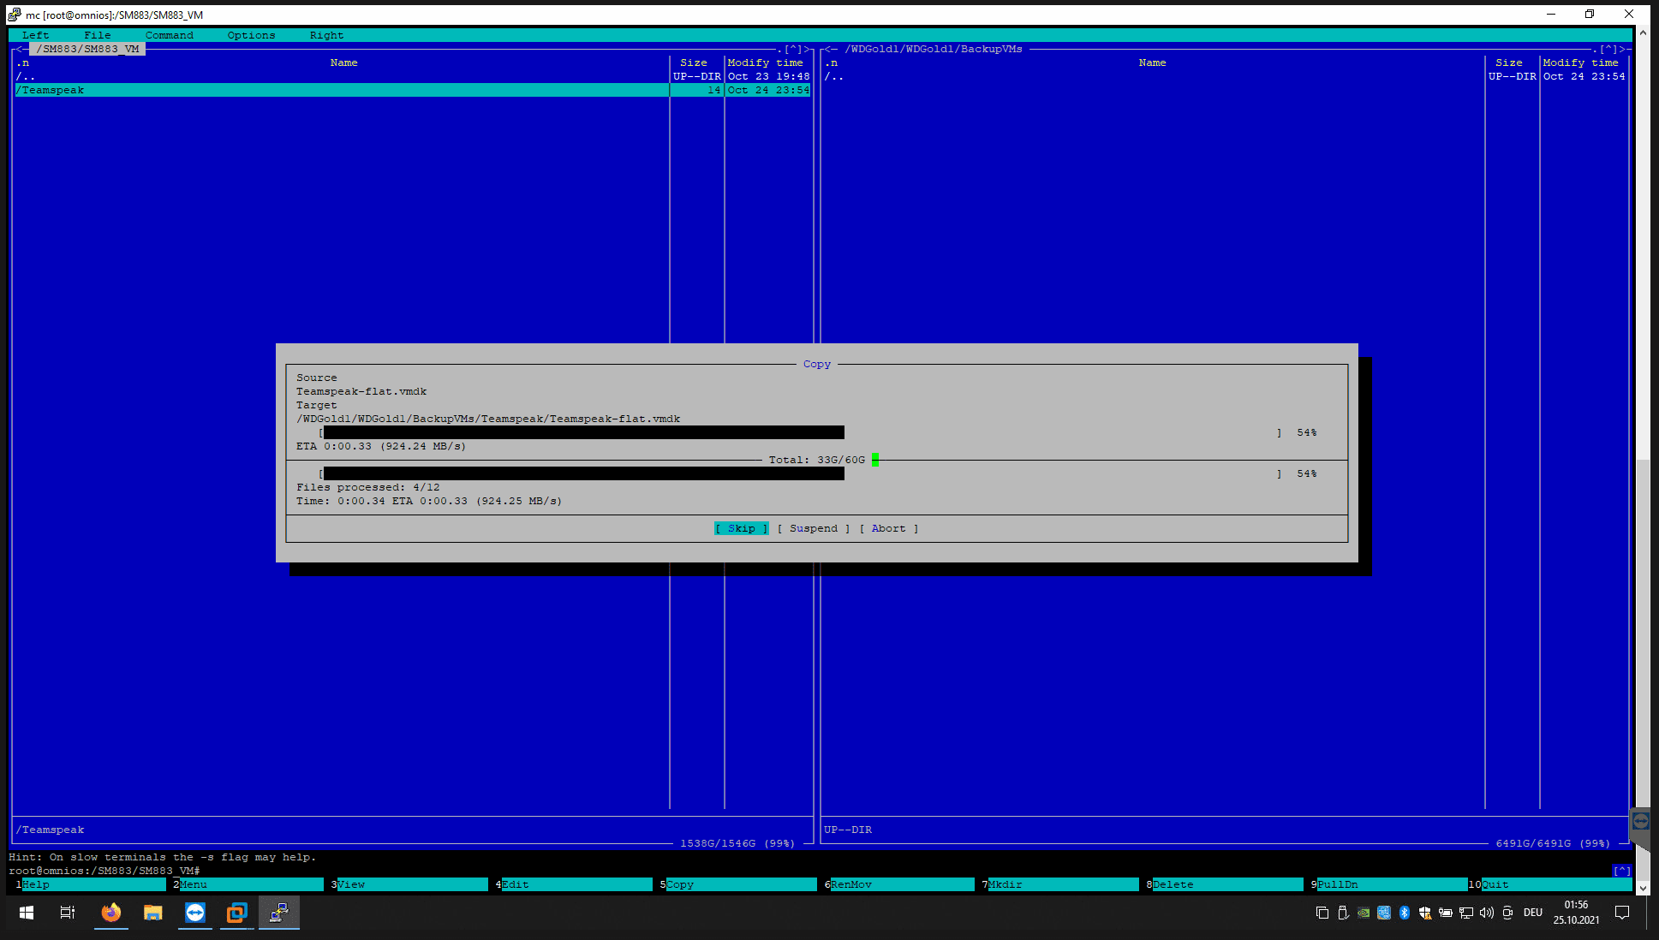Open Task View in taskbar

[x=68, y=913]
